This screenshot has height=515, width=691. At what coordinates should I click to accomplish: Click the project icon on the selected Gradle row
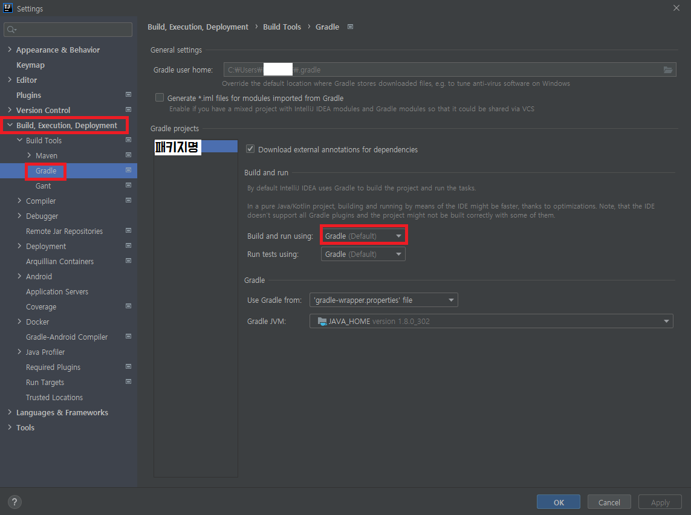click(129, 170)
